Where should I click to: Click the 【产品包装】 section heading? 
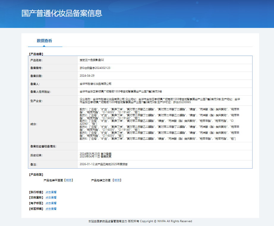[36, 175]
